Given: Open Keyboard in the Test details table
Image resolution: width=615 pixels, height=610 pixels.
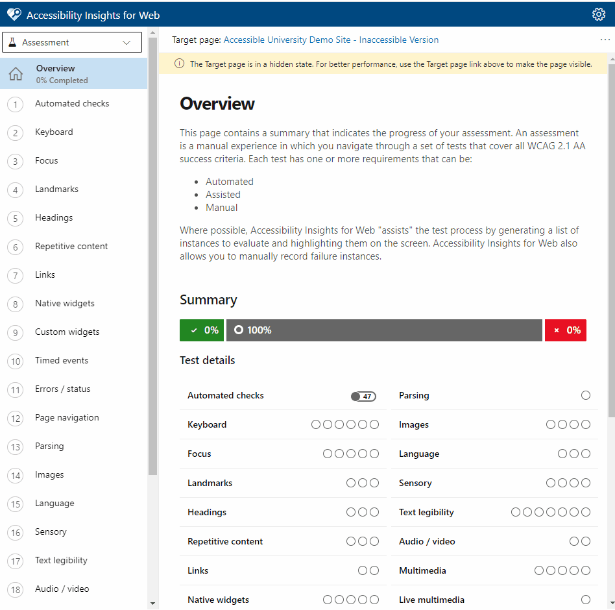Looking at the screenshot, I should tap(207, 424).
